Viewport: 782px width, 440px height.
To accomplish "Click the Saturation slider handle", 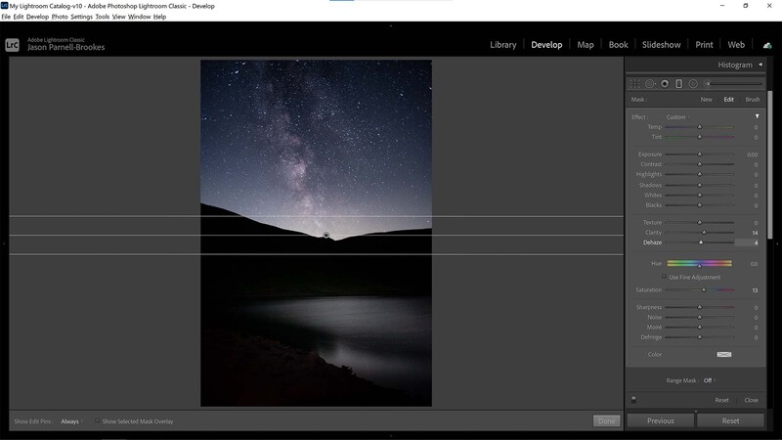I will (704, 289).
